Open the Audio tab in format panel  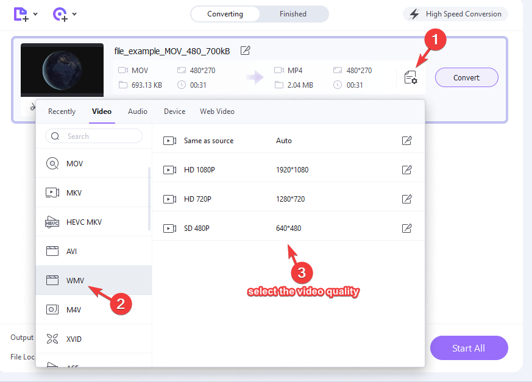coord(137,111)
